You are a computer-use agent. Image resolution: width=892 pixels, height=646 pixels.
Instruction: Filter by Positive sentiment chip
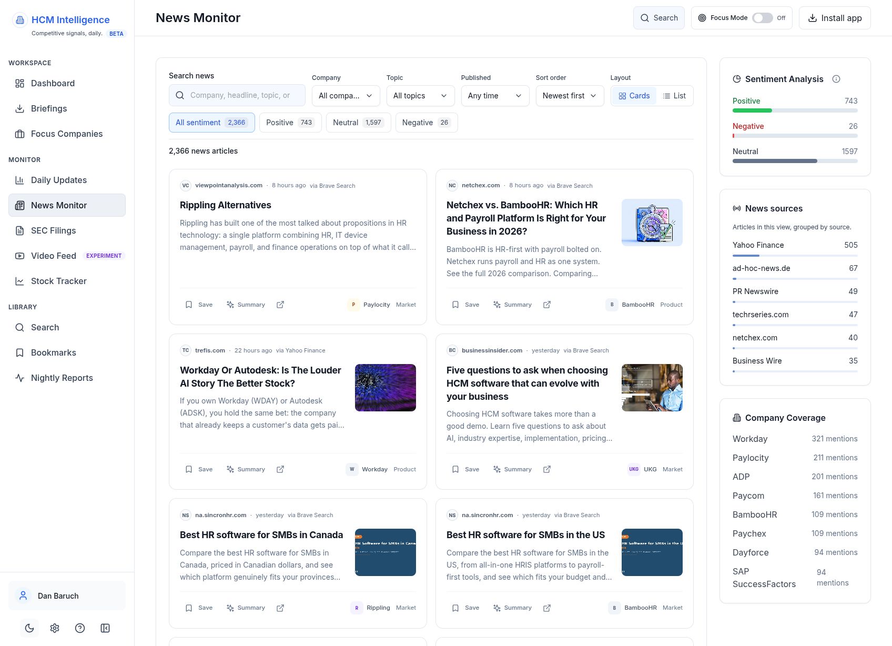(x=290, y=123)
